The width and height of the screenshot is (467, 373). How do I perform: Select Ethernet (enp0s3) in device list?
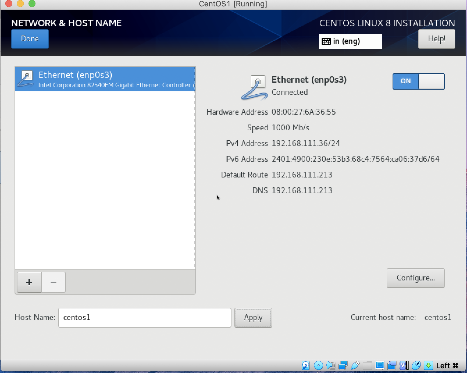105,79
